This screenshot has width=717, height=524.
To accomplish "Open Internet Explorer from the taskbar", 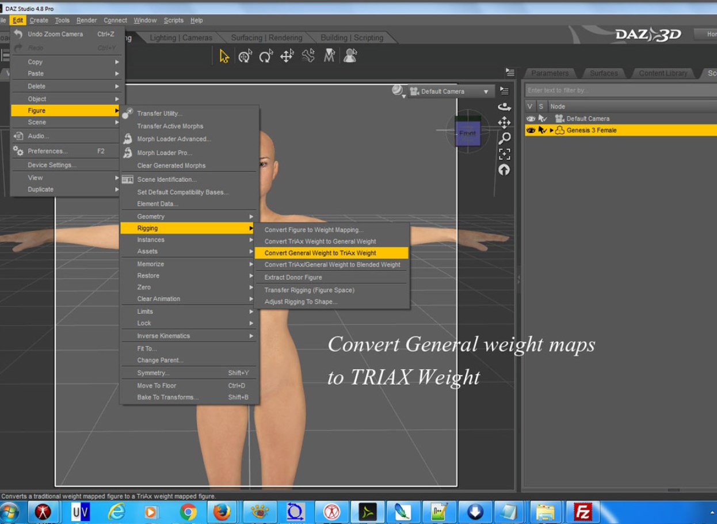I will 116,511.
